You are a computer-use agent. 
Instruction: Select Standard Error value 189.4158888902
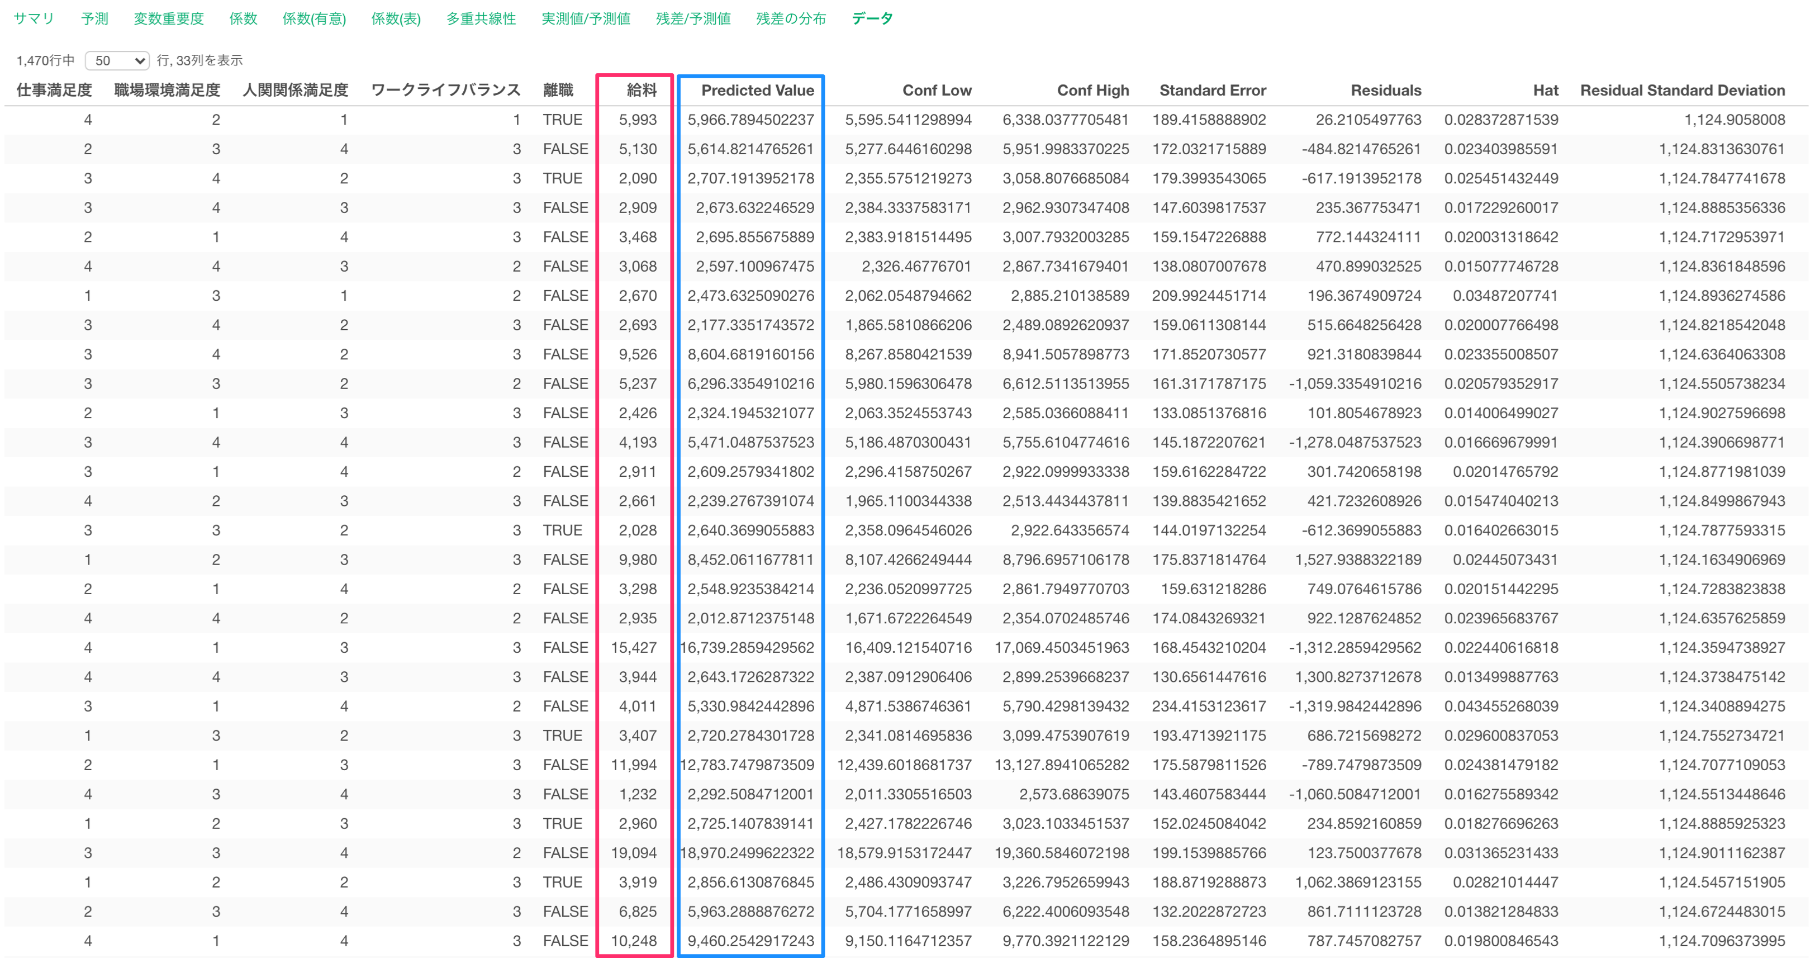[1209, 120]
